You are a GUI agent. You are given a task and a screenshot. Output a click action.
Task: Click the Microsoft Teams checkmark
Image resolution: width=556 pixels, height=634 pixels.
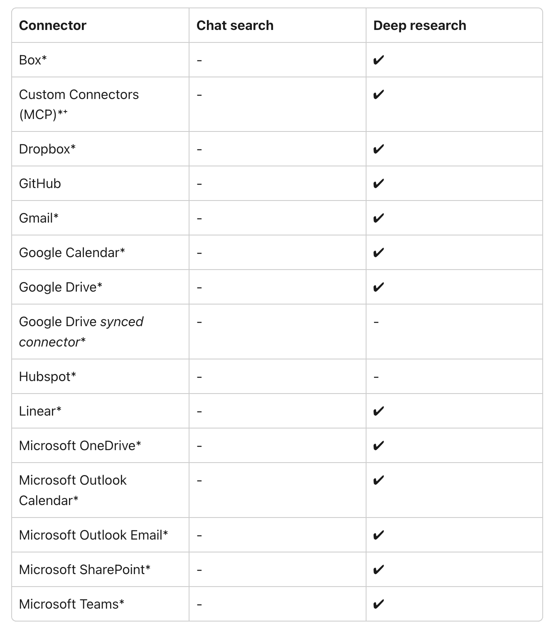point(378,604)
